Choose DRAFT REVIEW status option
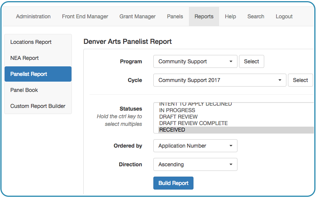The image size is (317, 201). click(x=236, y=117)
